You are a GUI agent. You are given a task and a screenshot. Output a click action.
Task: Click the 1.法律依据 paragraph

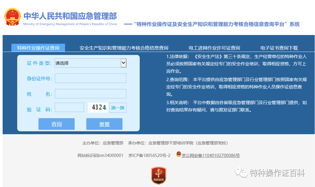tap(236, 64)
